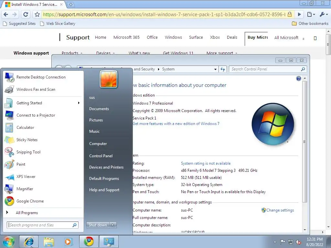Open Other bookmarks folder
This screenshot has height=248, width=331.
click(310, 23)
